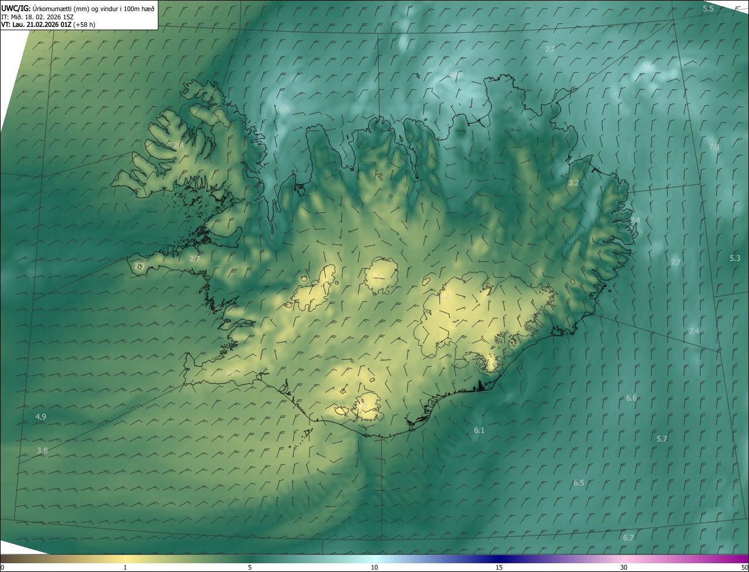The image size is (749, 572).
Task: Click the 5 tick on the color scale
Action: point(250,567)
